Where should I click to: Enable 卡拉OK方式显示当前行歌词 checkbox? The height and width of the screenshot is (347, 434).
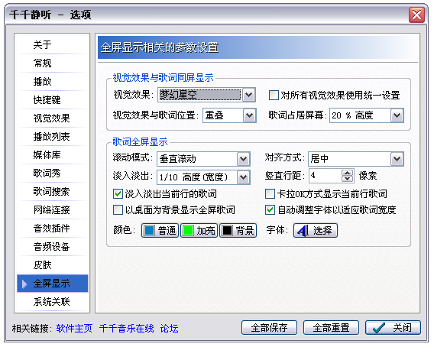270,193
